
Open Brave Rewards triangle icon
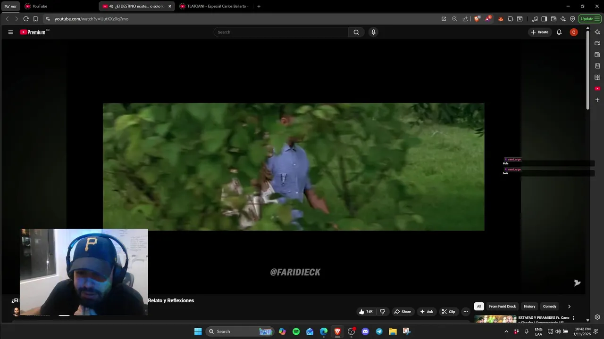pos(488,19)
